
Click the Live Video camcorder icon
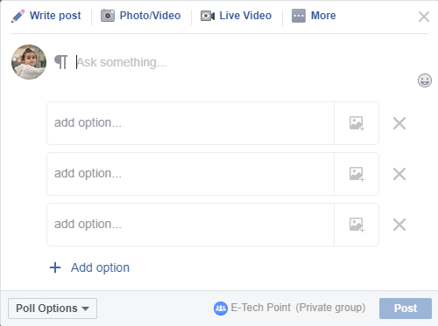tap(208, 16)
